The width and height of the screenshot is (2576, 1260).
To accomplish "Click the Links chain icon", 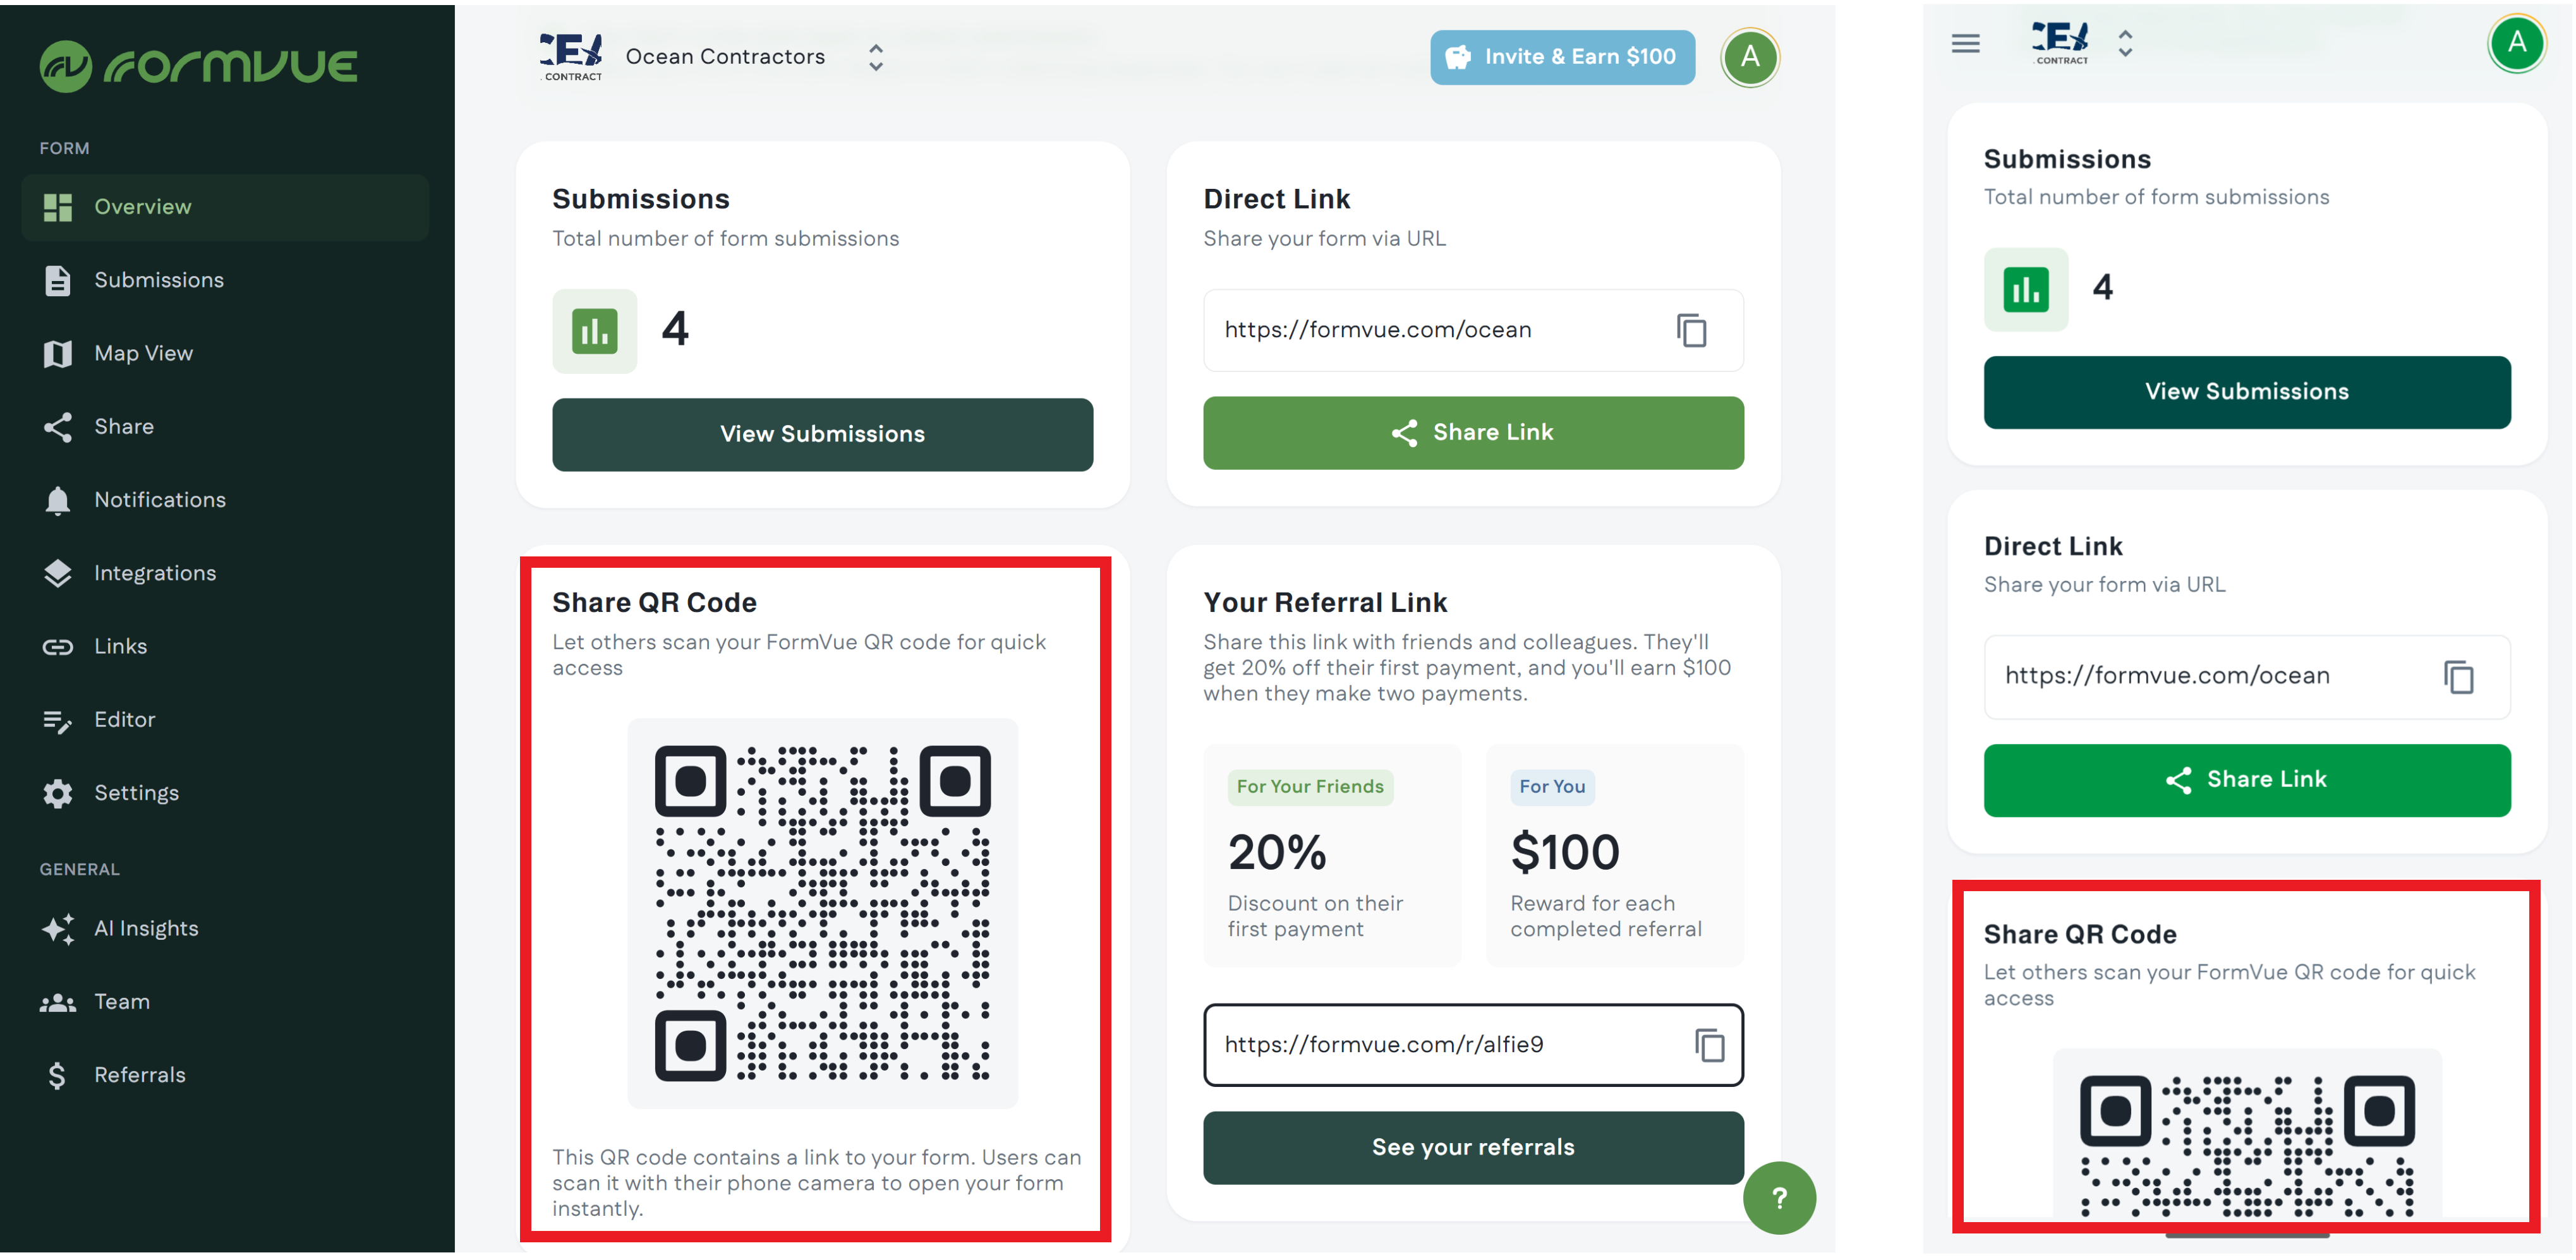I will coord(58,645).
